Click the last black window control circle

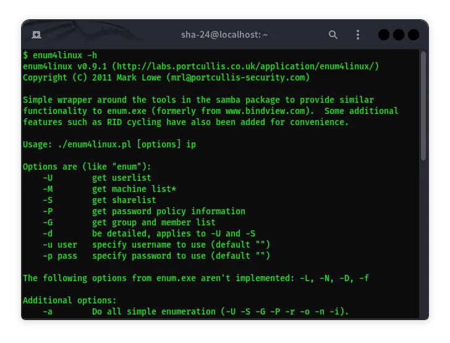[414, 35]
